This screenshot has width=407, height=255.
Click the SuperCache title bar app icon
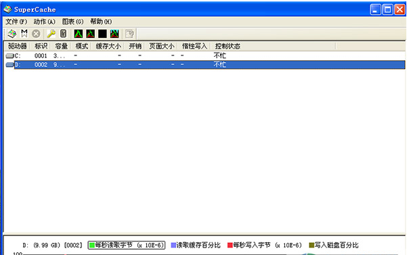(x=7, y=9)
